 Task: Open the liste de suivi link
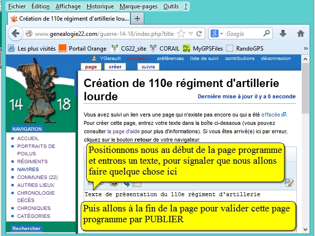[x=204, y=59]
